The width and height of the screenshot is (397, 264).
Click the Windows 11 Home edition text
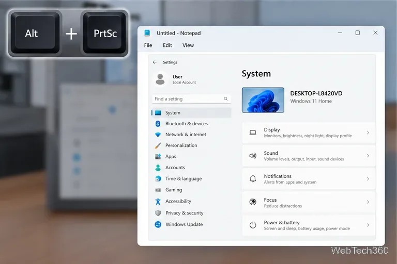(311, 101)
